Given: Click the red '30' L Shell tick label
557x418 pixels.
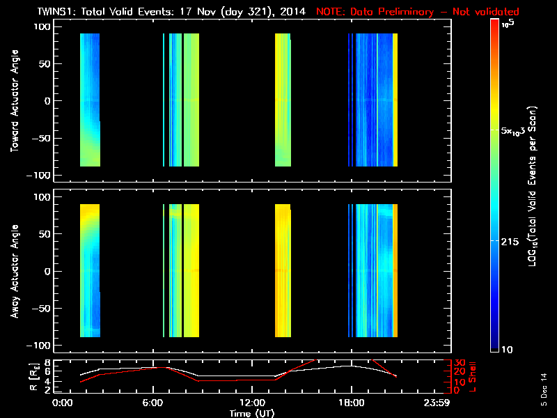Looking at the screenshot, I should [x=460, y=363].
